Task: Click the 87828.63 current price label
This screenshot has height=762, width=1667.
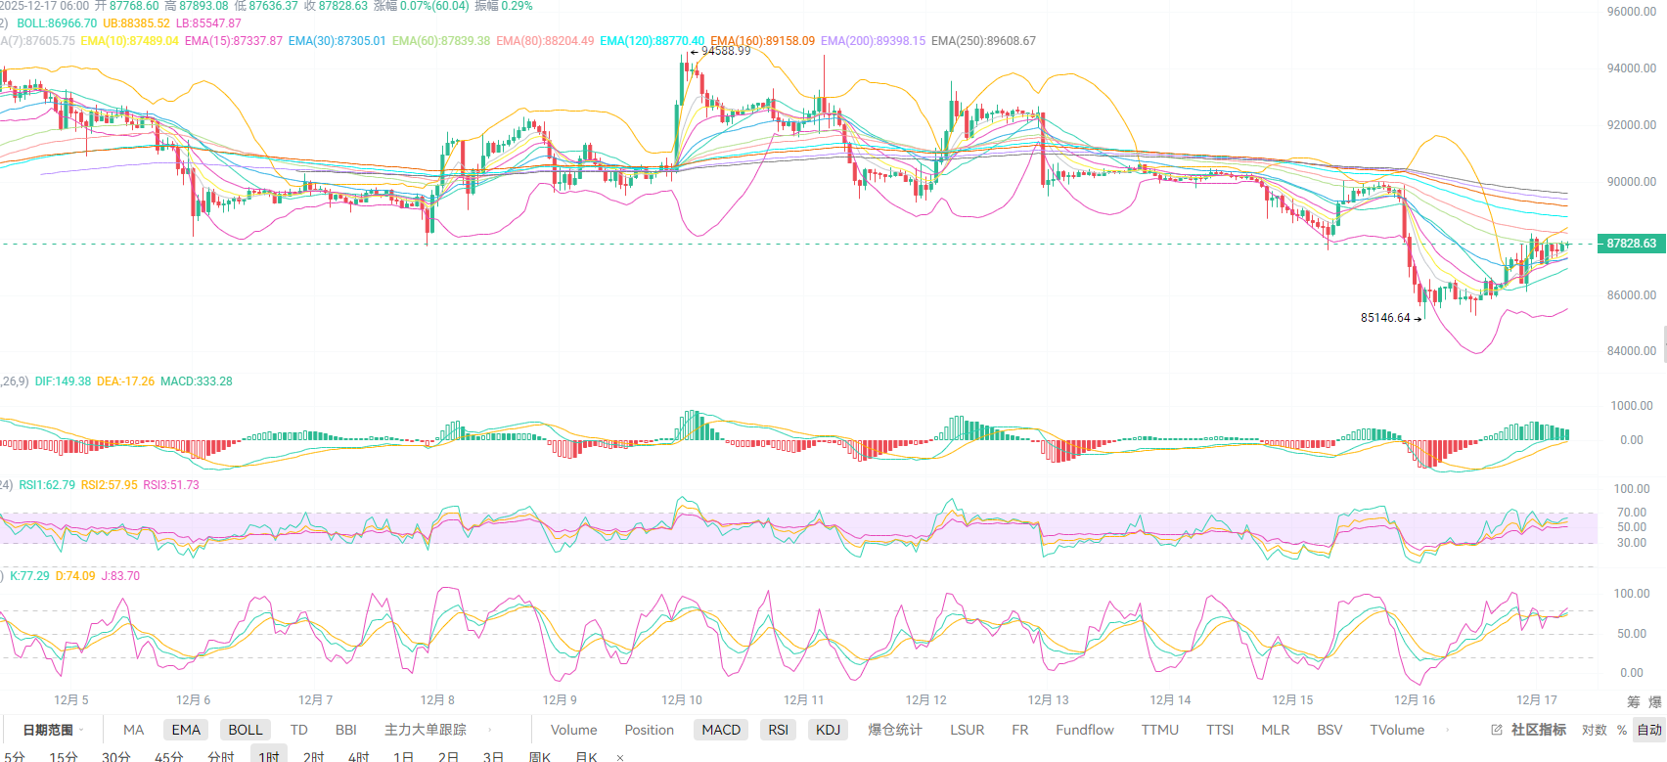Action: [x=1631, y=244]
